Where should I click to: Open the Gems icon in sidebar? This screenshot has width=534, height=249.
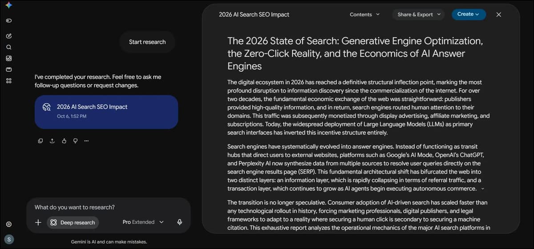[x=9, y=58]
